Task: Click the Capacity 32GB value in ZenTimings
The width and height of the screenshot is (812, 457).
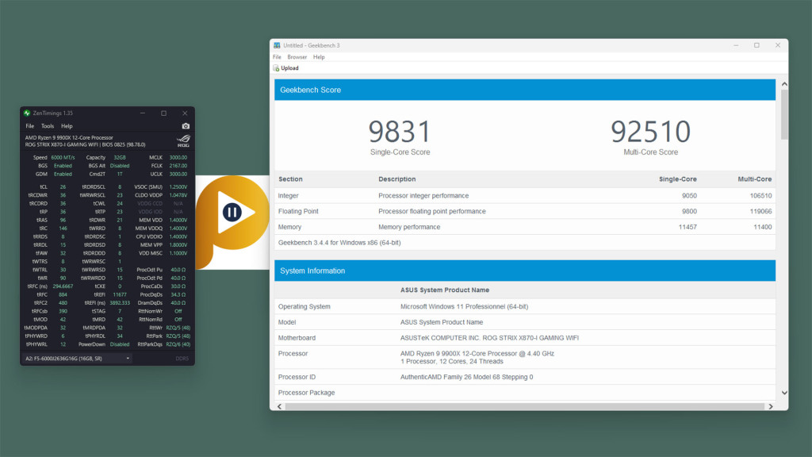Action: coord(120,158)
